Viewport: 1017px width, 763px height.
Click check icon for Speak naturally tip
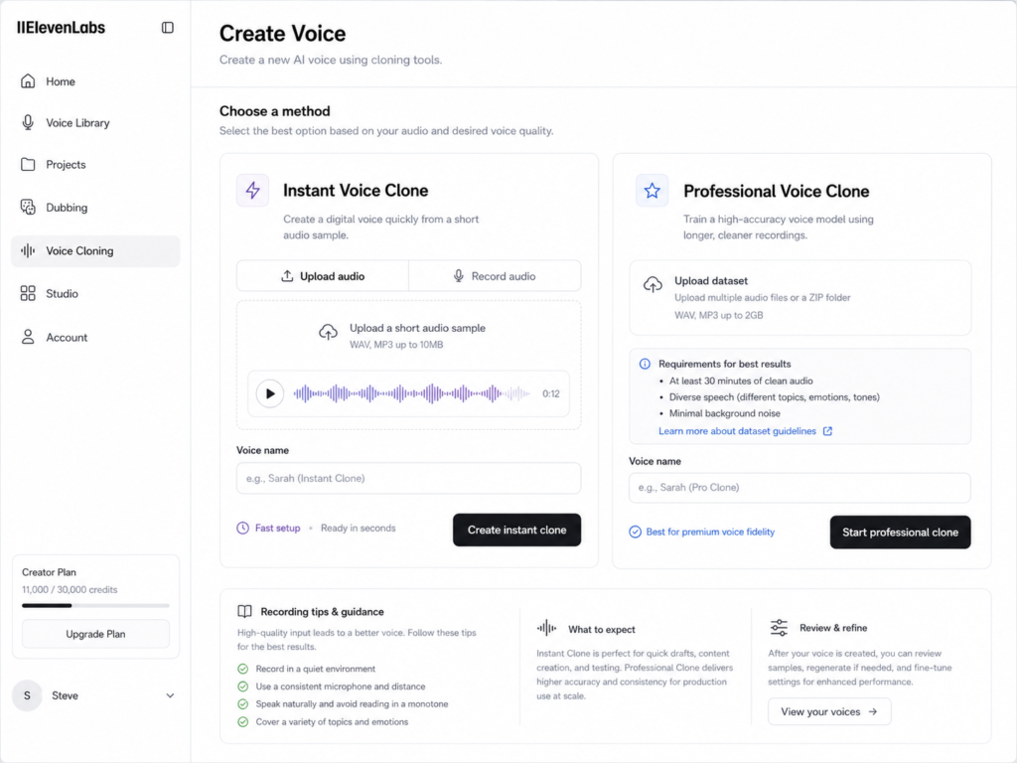242,704
